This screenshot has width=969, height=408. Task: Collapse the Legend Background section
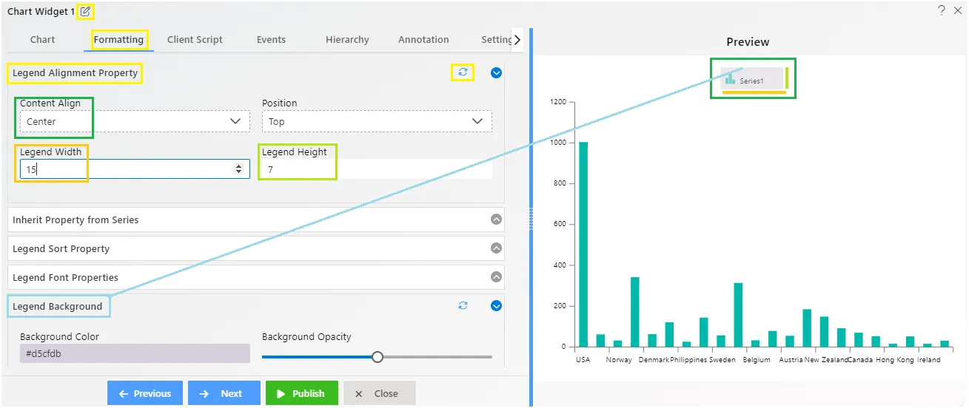pyautogui.click(x=497, y=305)
